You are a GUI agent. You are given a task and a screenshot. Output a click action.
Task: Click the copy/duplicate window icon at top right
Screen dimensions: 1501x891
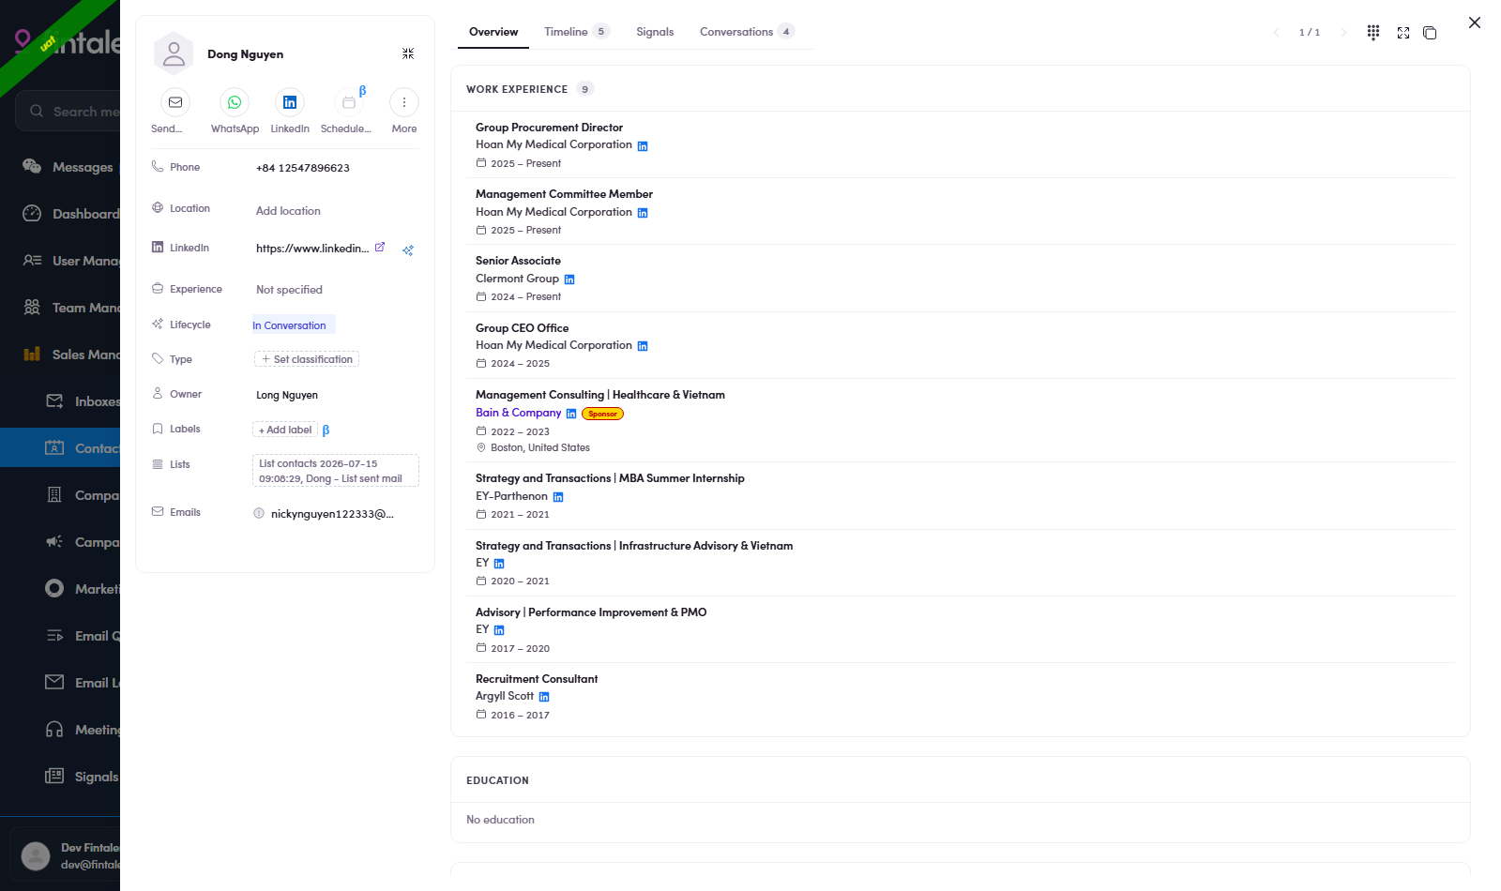1430,33
